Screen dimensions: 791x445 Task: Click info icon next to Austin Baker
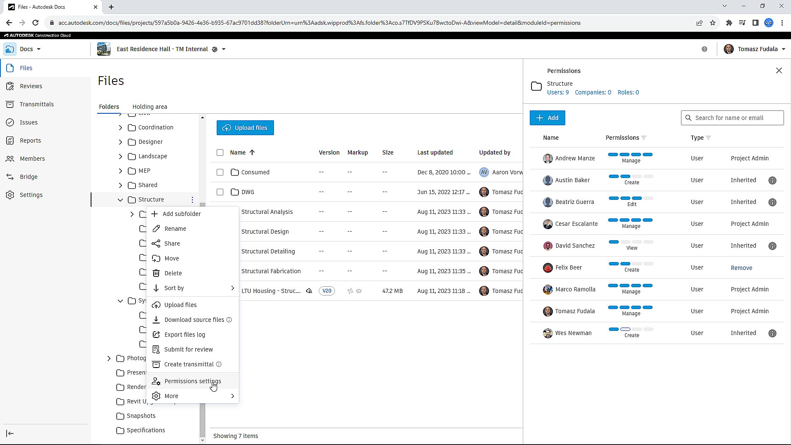pos(772,180)
